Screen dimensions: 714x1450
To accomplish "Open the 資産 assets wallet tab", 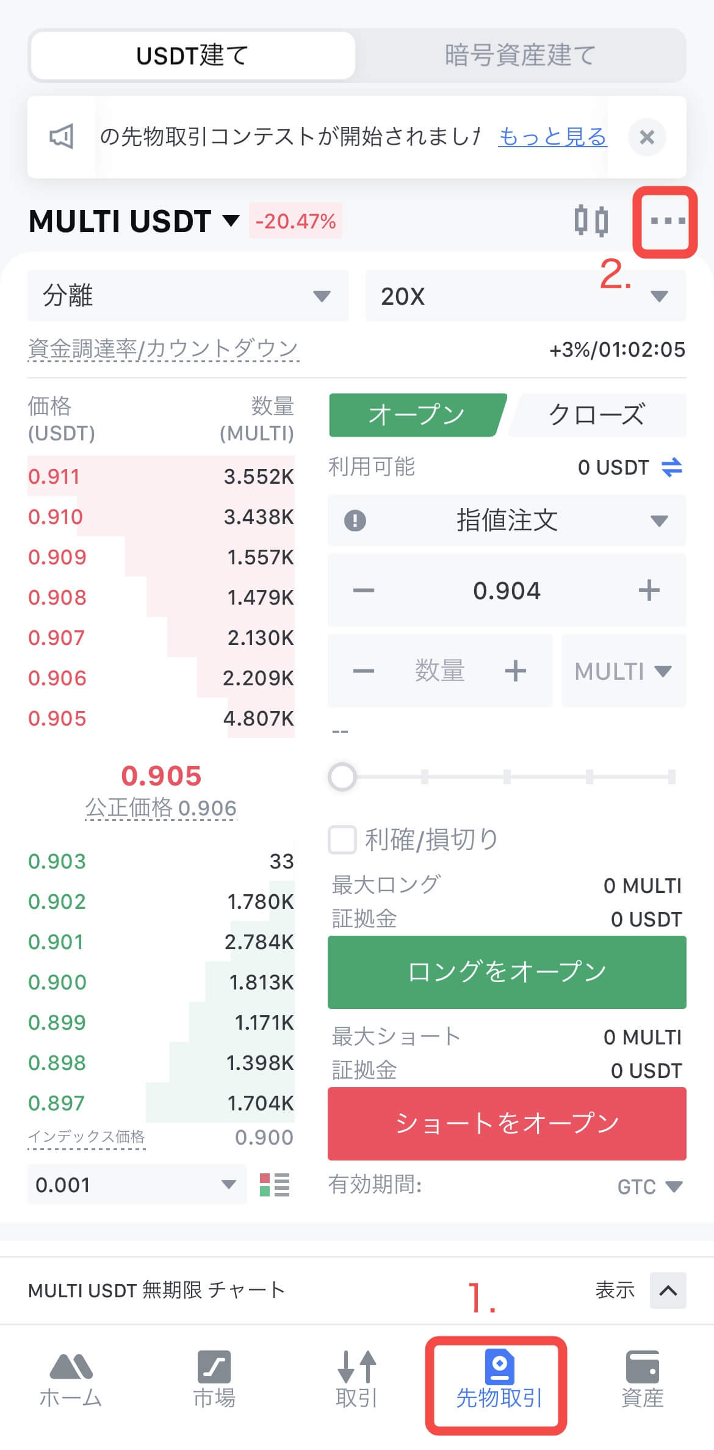I will (x=642, y=1382).
